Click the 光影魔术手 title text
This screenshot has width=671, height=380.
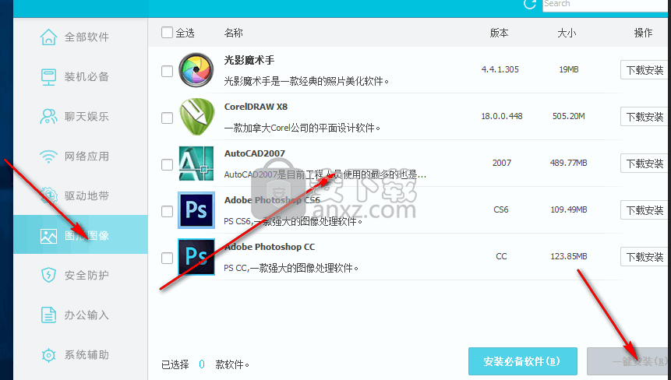coord(249,60)
